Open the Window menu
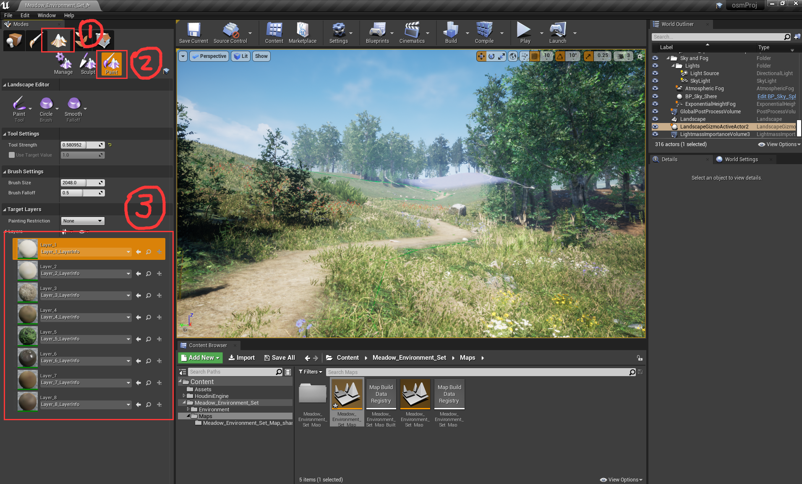Image resolution: width=802 pixels, height=484 pixels. (47, 15)
